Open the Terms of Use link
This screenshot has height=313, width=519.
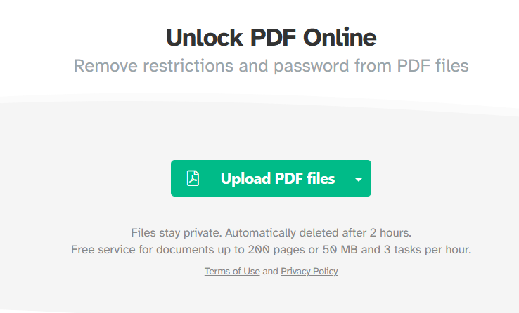tap(232, 272)
